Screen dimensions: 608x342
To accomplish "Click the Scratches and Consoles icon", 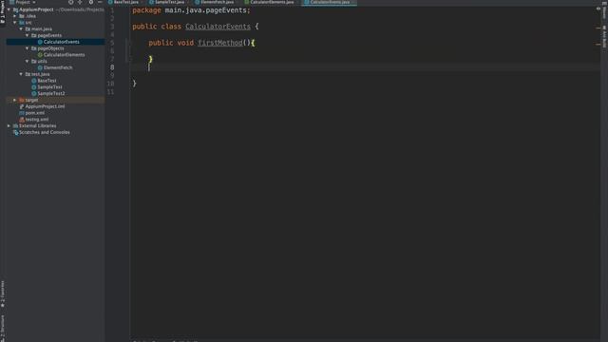I will click(x=15, y=132).
